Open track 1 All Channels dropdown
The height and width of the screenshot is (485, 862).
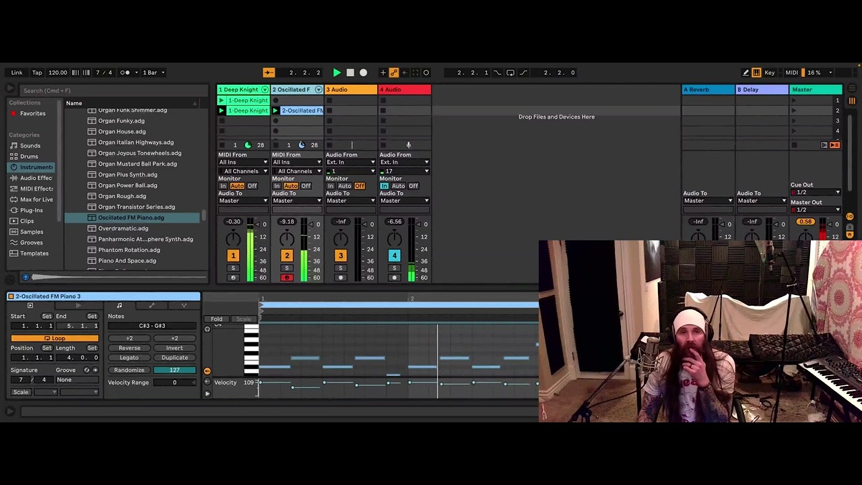[x=243, y=171]
